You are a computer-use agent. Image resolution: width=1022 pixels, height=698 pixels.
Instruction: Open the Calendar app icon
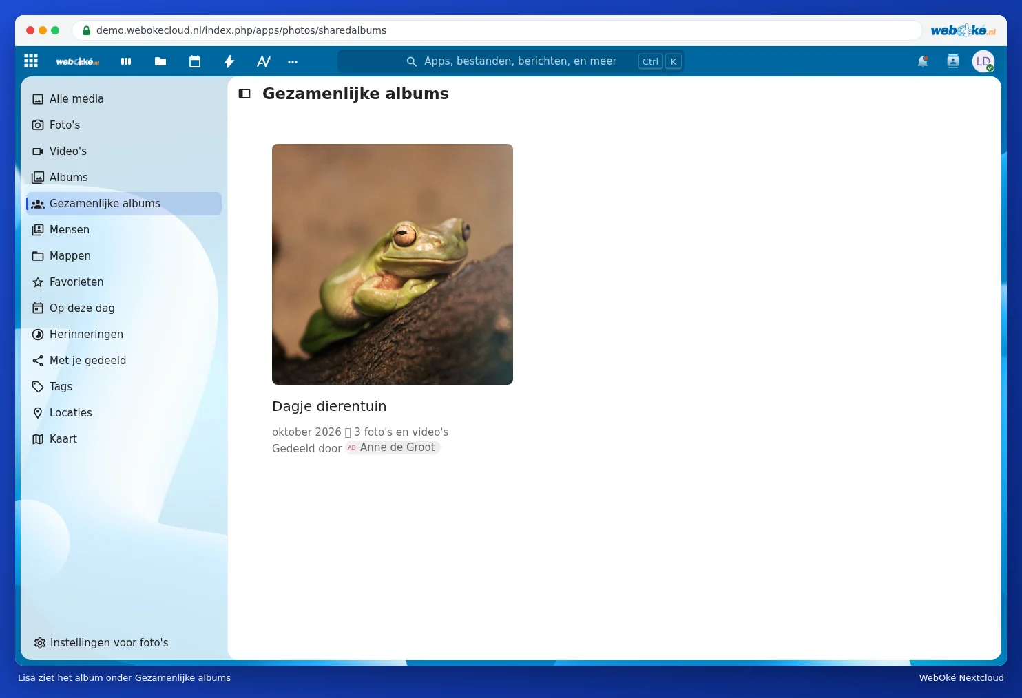tap(195, 61)
